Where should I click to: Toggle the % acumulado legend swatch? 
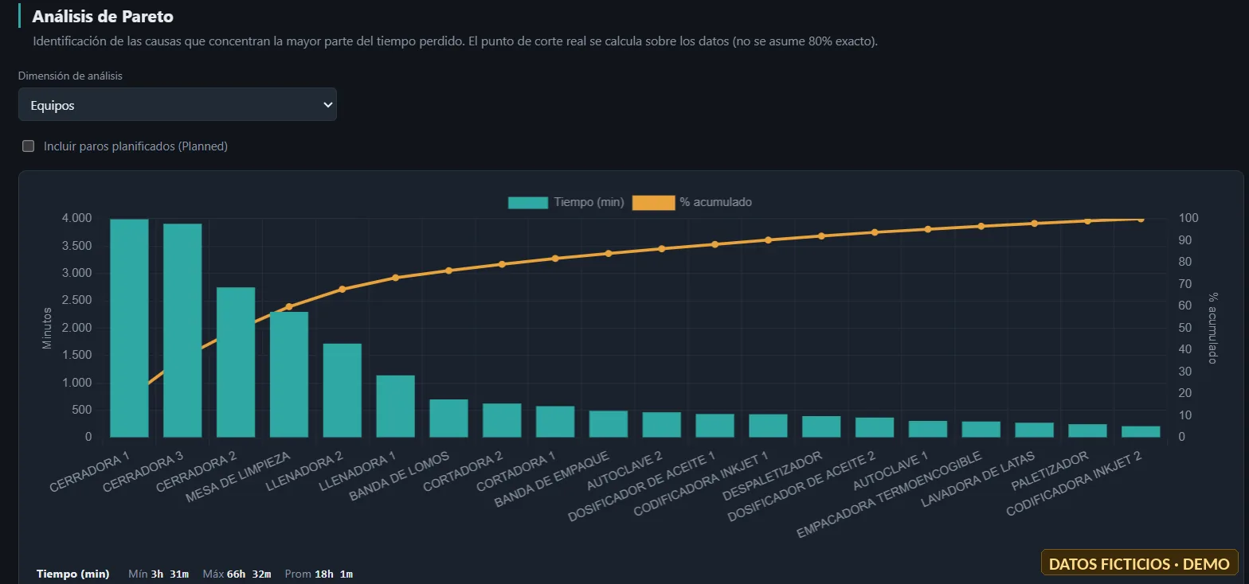click(x=653, y=202)
